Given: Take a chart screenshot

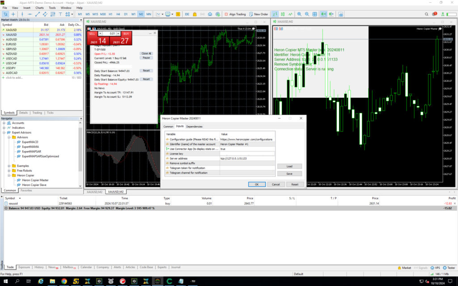Looking at the screenshot, I should tap(340, 14).
